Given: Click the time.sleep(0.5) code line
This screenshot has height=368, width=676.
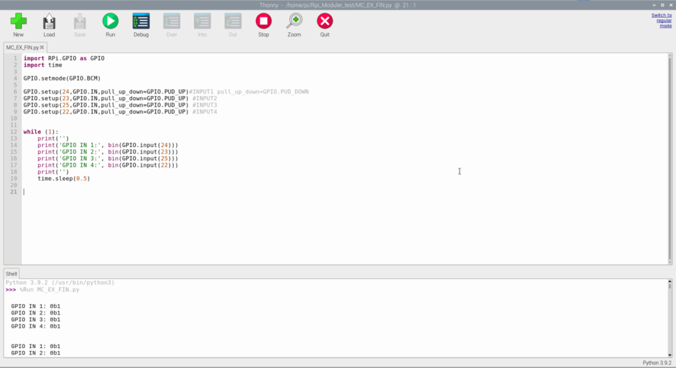Looking at the screenshot, I should coord(63,179).
